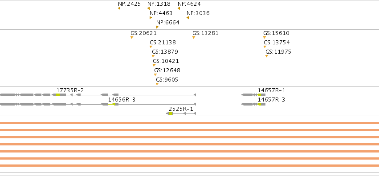This screenshot has width=379, height=176.
Task: Click the yellow-green segment of 14656R-3
Action: click(112, 104)
